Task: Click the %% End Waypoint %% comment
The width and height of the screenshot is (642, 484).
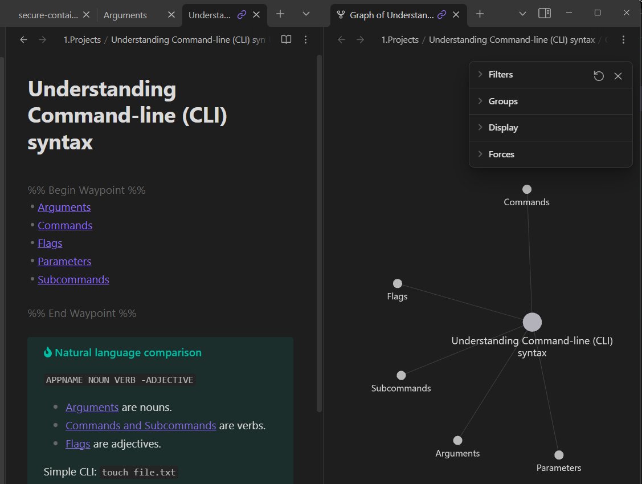Action: pos(82,314)
